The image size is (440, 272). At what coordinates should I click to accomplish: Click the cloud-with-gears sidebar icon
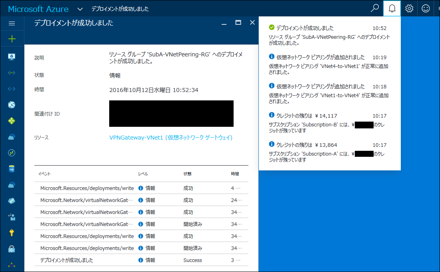tap(12, 201)
